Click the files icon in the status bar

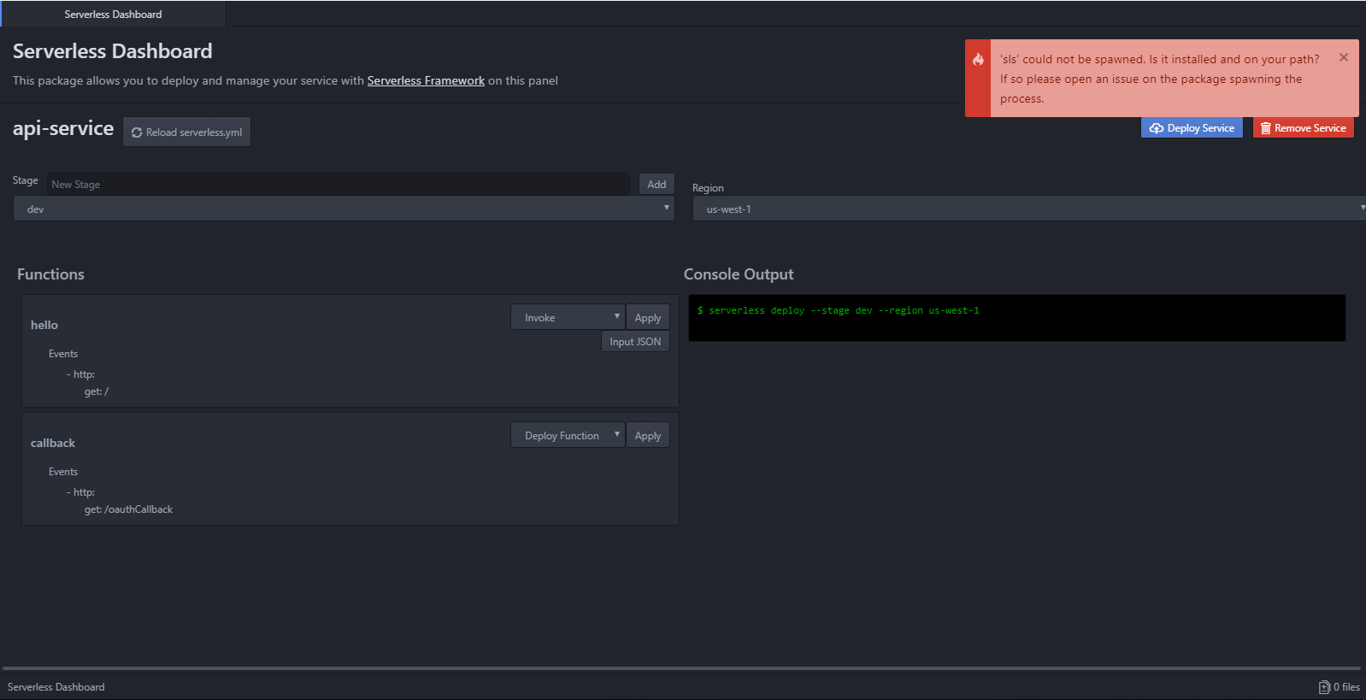point(1324,687)
